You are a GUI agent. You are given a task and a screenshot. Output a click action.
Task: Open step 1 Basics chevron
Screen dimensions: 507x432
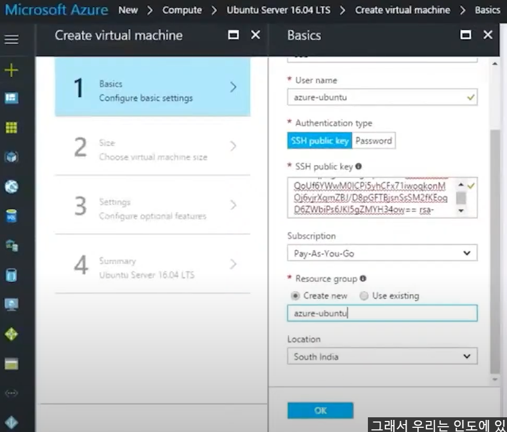(x=233, y=87)
